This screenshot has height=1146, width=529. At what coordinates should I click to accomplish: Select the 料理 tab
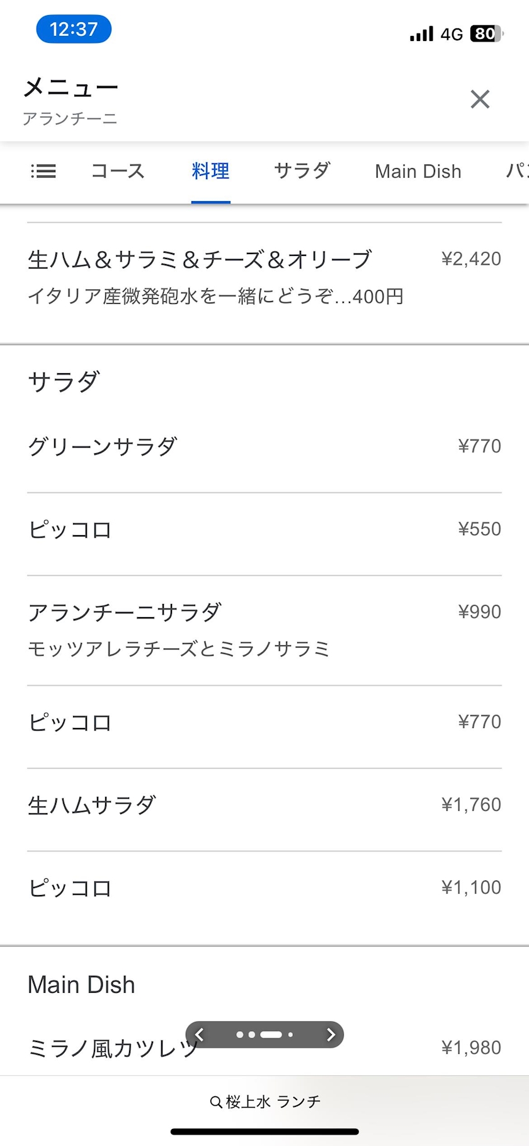(x=210, y=171)
